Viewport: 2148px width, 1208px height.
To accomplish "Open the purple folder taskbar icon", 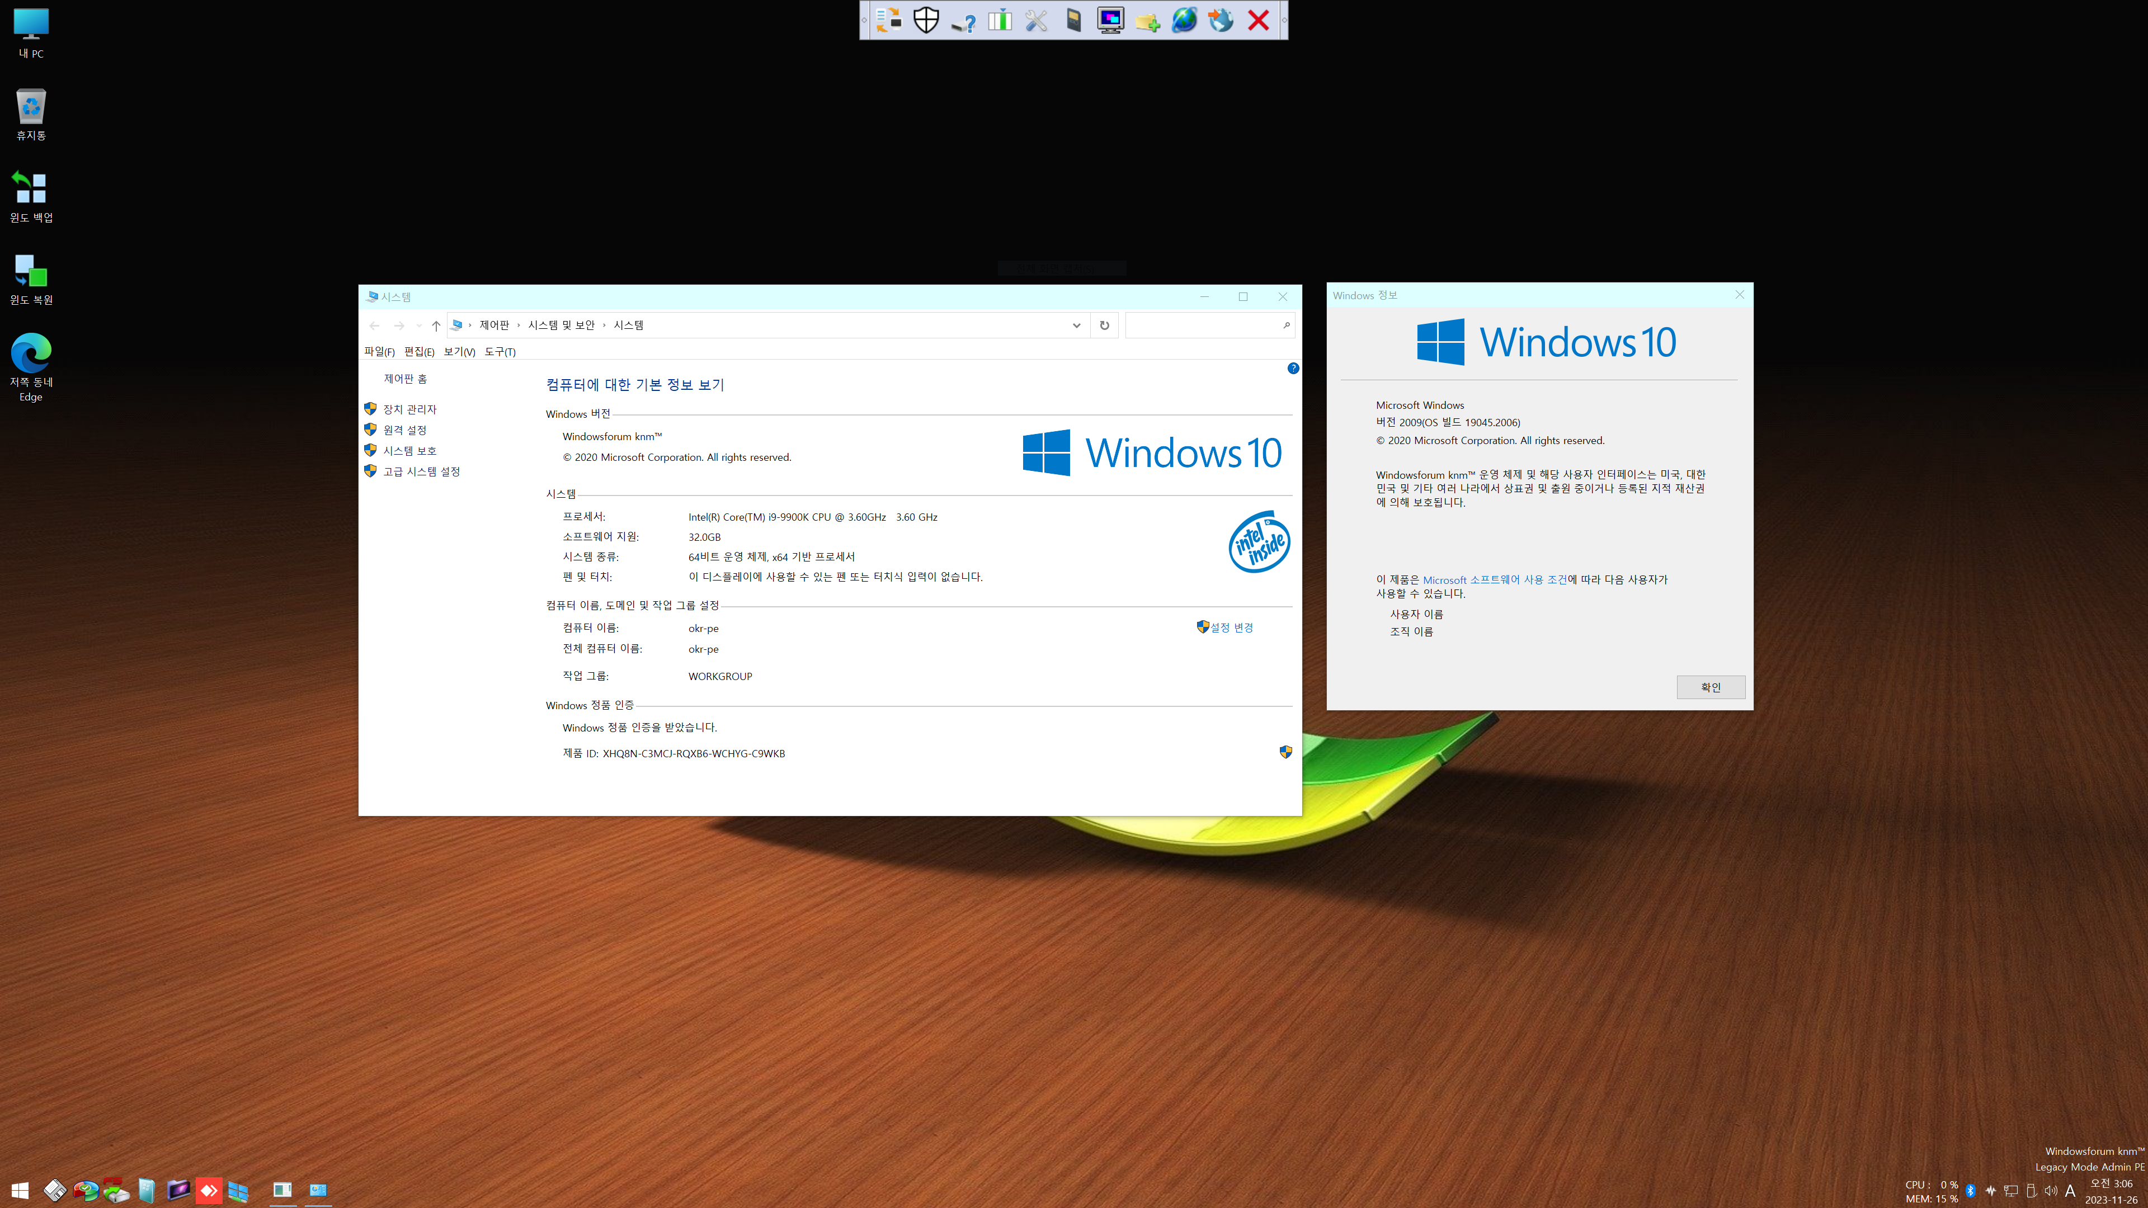I will [x=178, y=1191].
